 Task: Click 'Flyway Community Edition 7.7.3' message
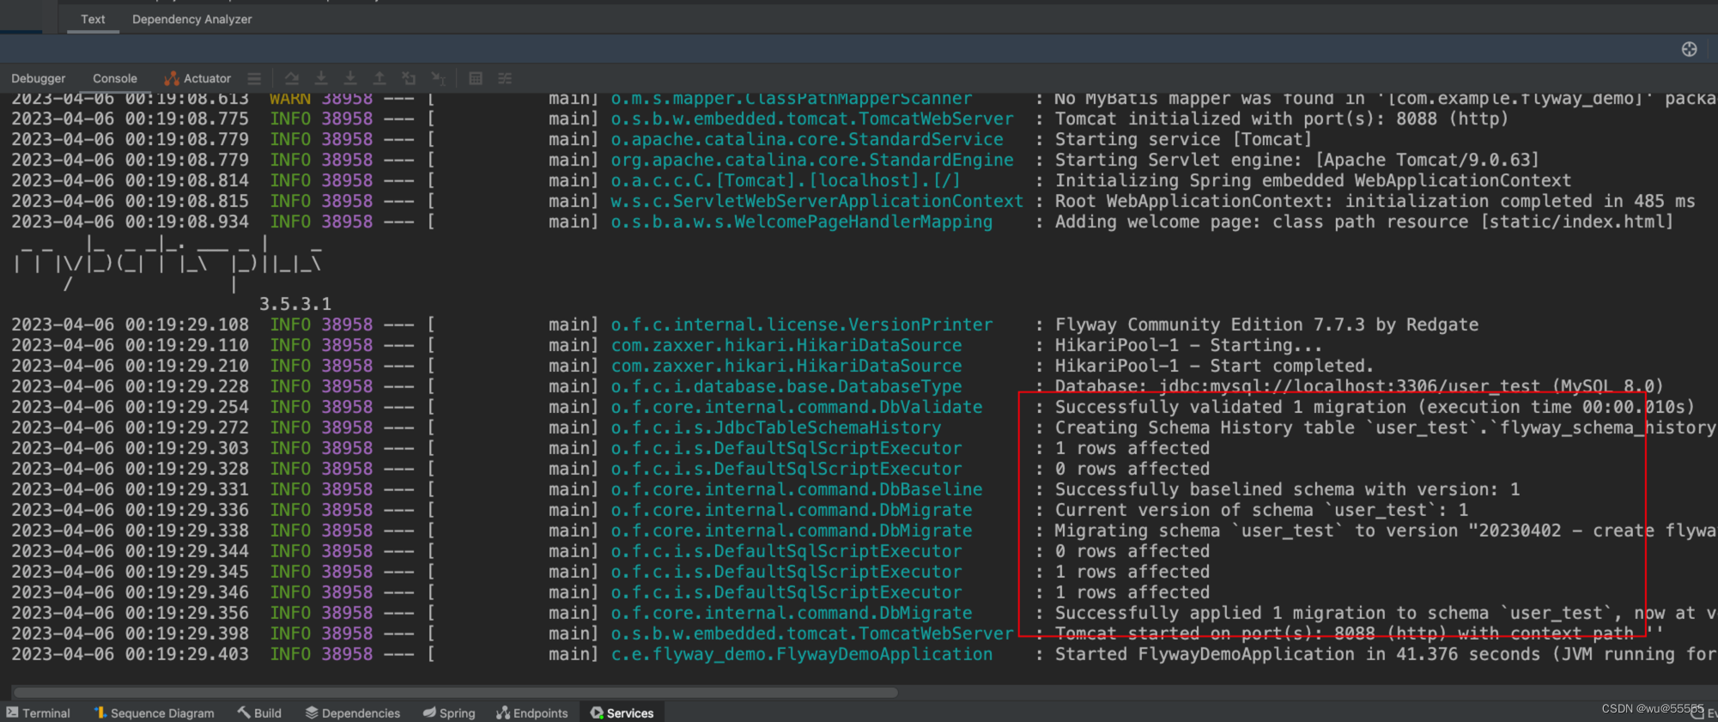coord(1266,325)
